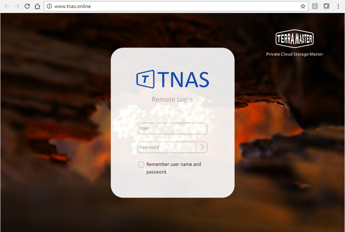Screen dimensions: 345x232
Task: Click the 'Remember user name and password.' label
Action: pos(174,168)
